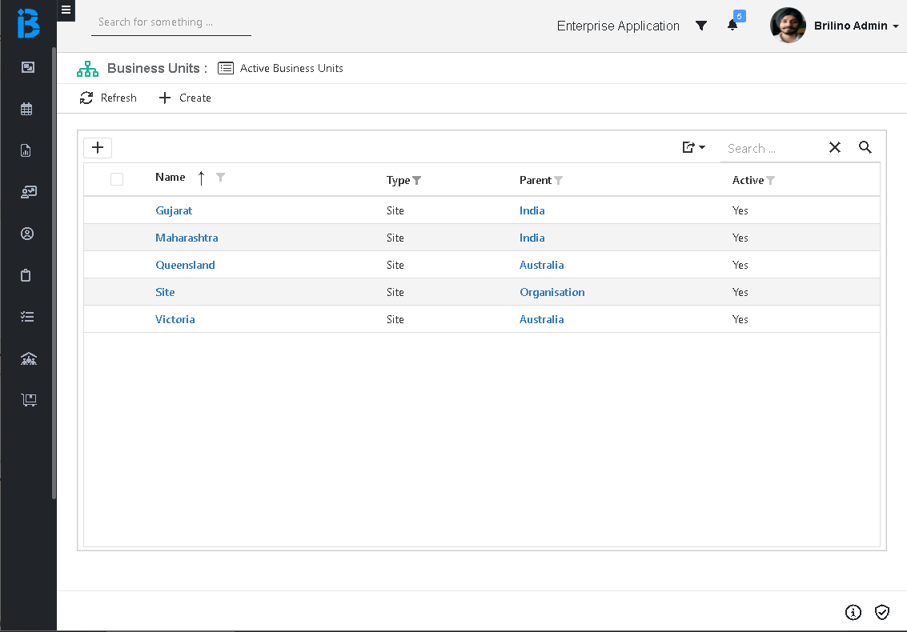Click the Type column header
The image size is (907, 632).
click(x=398, y=181)
